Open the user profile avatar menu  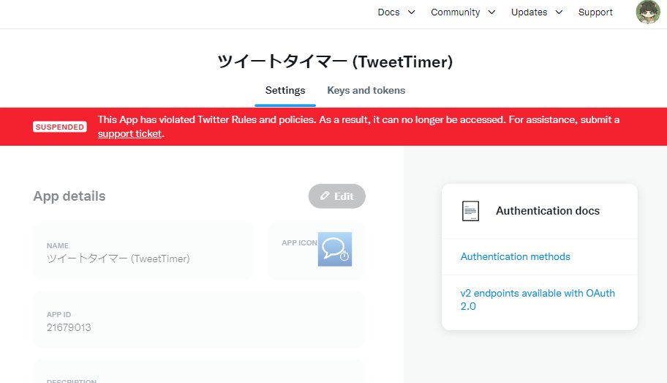[648, 12]
